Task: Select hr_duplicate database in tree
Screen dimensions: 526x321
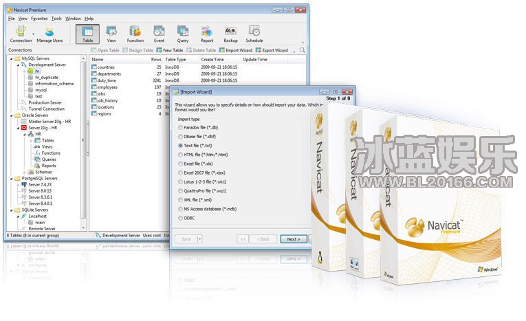Action: tap(43, 78)
